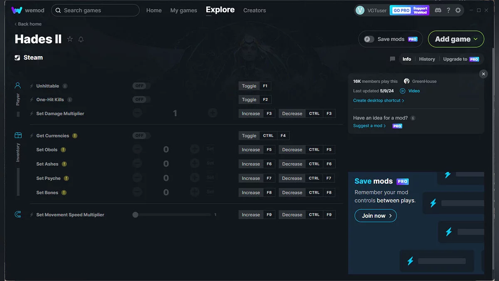This screenshot has width=499, height=281.
Task: Click the WeMod logo icon
Action: pyautogui.click(x=17, y=10)
